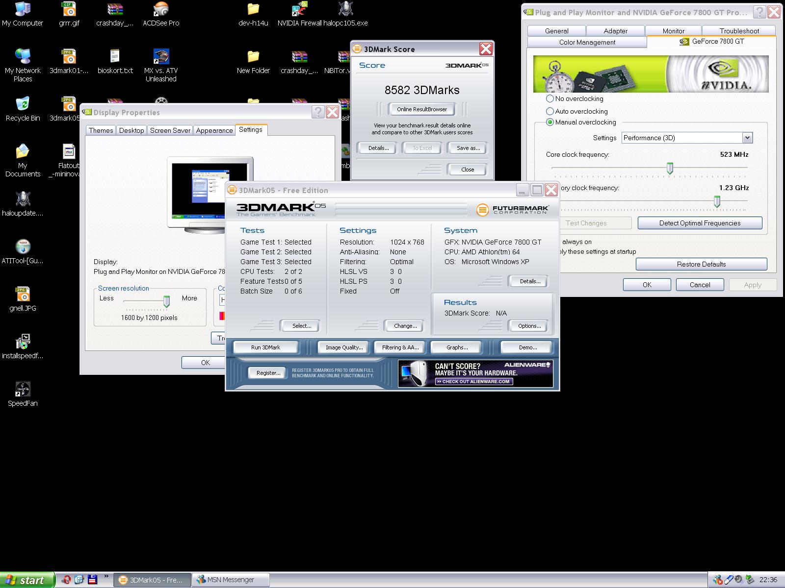This screenshot has width=785, height=588.
Task: Open Image Quality... settings
Action: coord(344,347)
